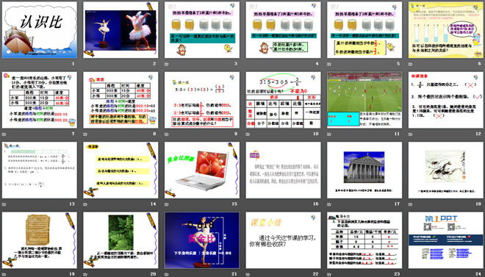Select slide 22 lesson summary thumbnail
This screenshot has height=277, width=485.
point(284,240)
